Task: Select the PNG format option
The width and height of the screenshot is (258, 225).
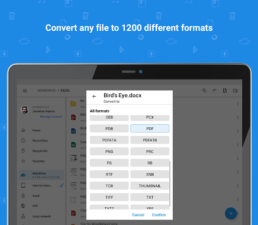Action: pyautogui.click(x=109, y=152)
